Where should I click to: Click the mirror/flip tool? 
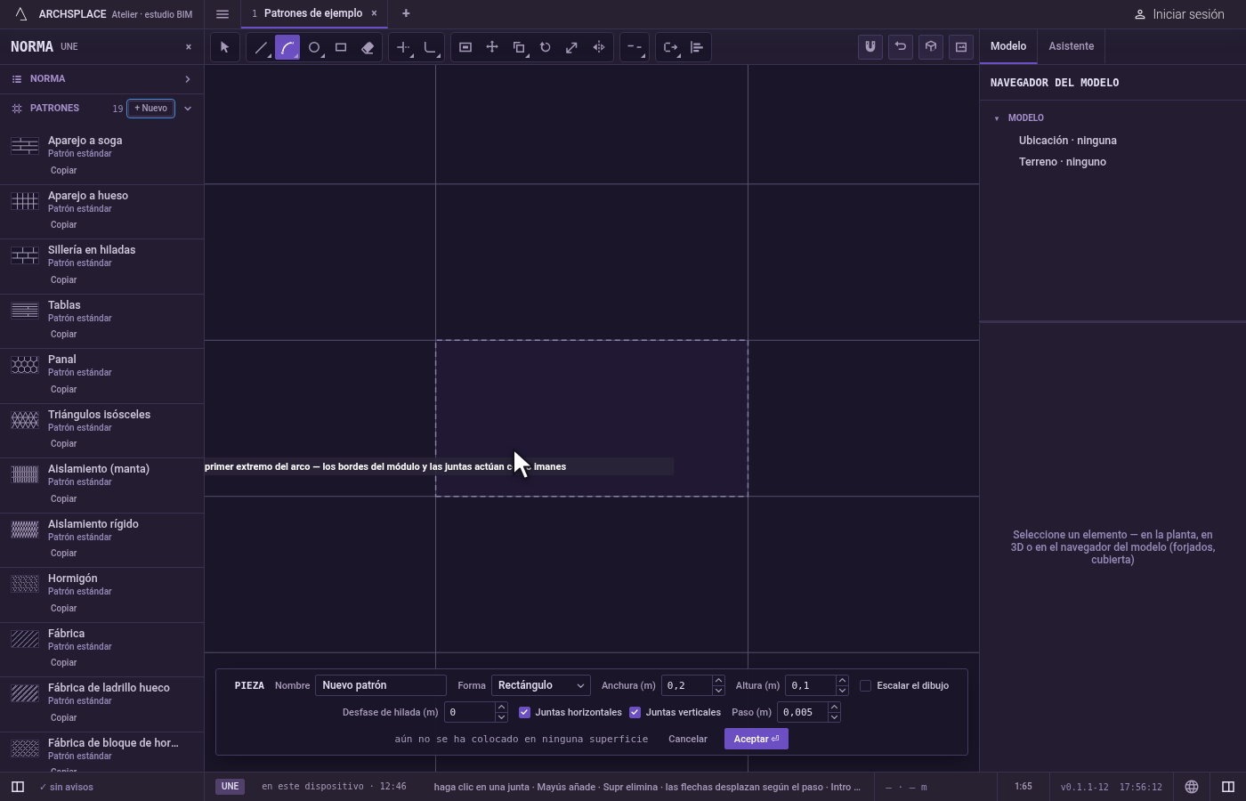coord(599,47)
